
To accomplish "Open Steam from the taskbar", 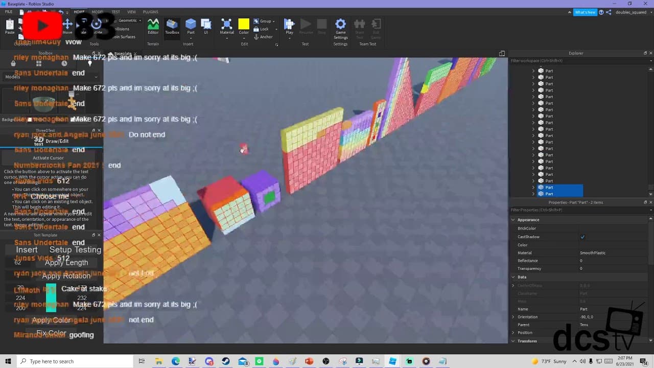I will pos(226,361).
